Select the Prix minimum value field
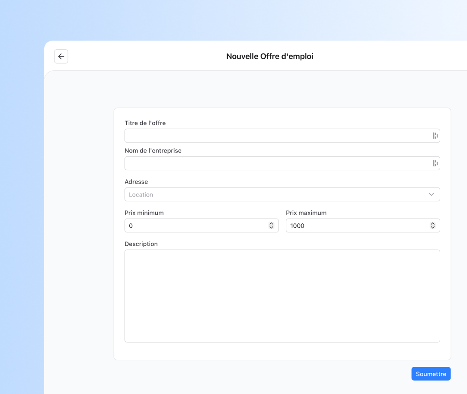 click(195, 226)
